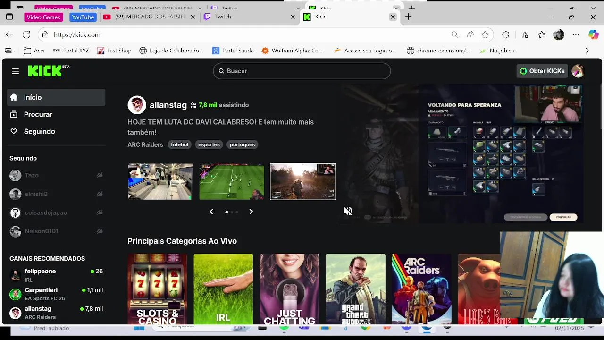Open Seguindo in the sidebar
Screen dimensions: 604x340
coord(56,131)
